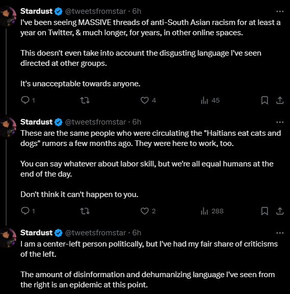Repost the first tweet in the thread
This screenshot has height=294, width=290.
tap(85, 101)
